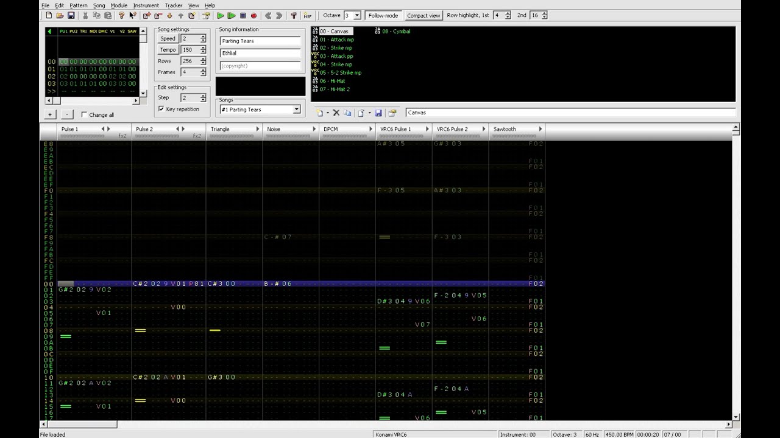The width and height of the screenshot is (780, 438).
Task: Click the Save file floppy icon
Action: (71, 15)
